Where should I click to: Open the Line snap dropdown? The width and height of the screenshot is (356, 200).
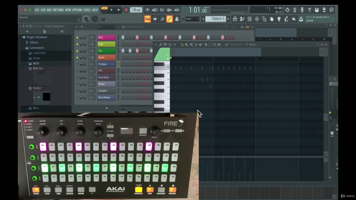coord(192,19)
